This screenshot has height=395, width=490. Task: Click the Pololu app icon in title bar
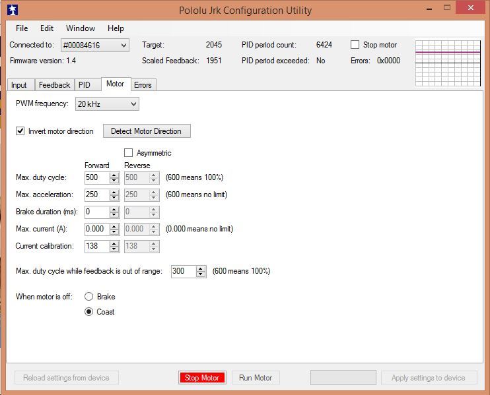12,10
